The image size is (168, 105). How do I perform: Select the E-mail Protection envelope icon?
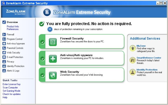(x=4, y=57)
